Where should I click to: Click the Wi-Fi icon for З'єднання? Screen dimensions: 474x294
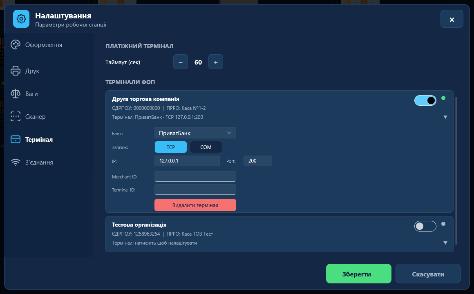(16, 162)
